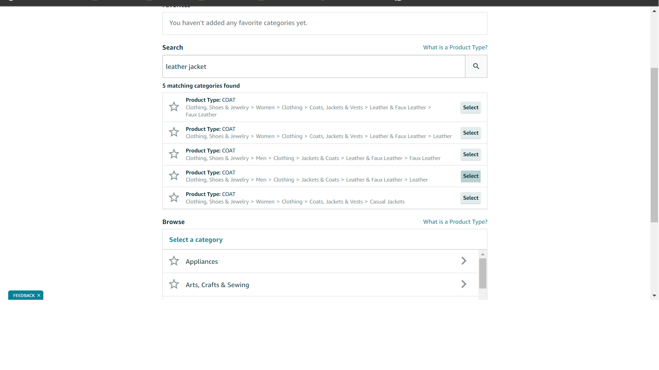Viewport: 659px width, 370px height.
Task: Click the Feedback button
Action: pyautogui.click(x=24, y=295)
